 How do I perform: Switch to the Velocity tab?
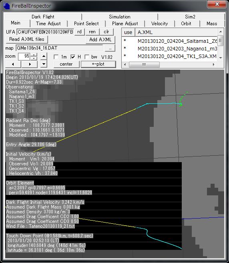click(x=159, y=24)
